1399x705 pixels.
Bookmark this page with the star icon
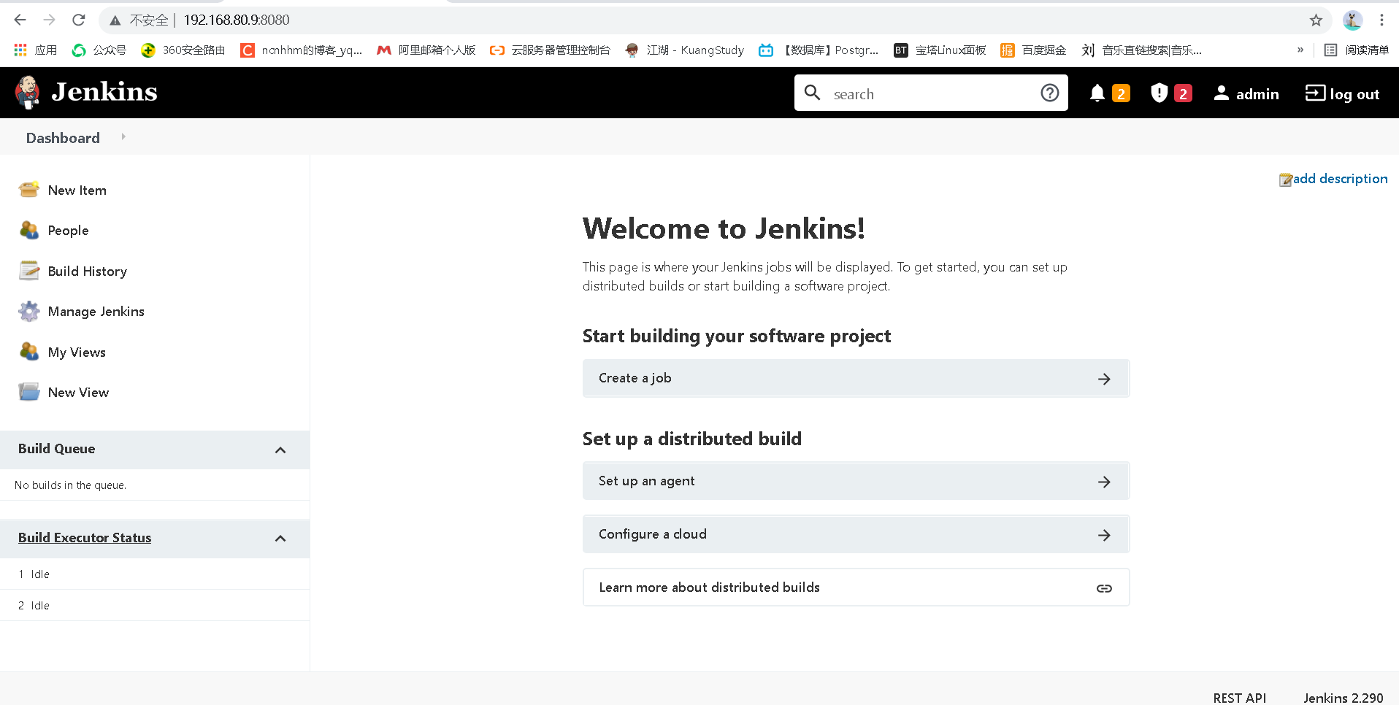tap(1316, 20)
